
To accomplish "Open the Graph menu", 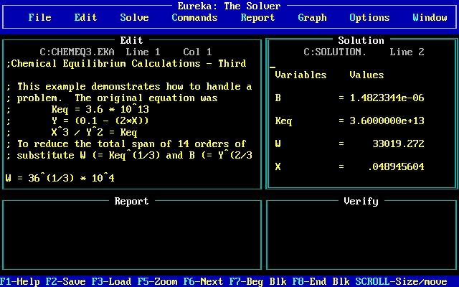I will tap(313, 17).
